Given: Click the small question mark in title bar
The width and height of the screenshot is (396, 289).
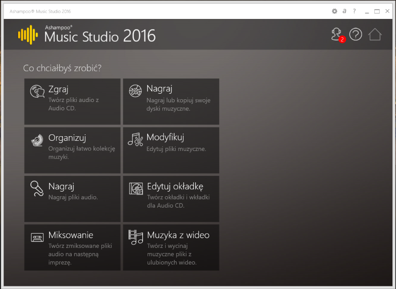Looking at the screenshot, I should click(x=354, y=11).
